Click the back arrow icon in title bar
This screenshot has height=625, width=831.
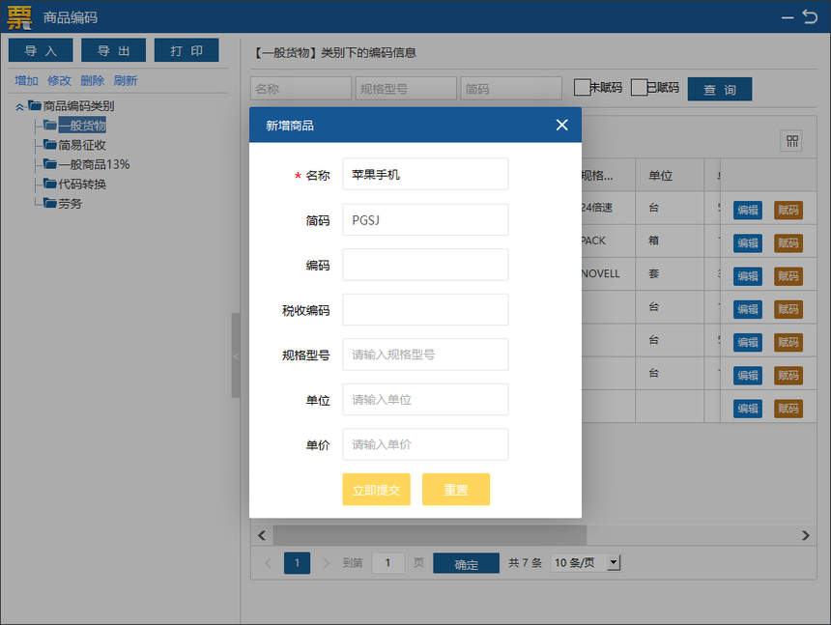pos(811,17)
